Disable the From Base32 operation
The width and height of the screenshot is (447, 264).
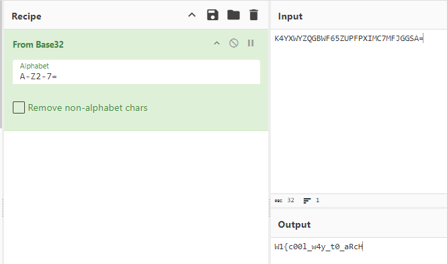(234, 43)
